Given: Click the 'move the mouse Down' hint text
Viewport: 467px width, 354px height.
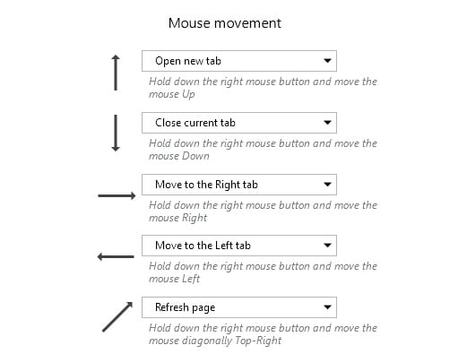Looking at the screenshot, I should click(x=263, y=150).
